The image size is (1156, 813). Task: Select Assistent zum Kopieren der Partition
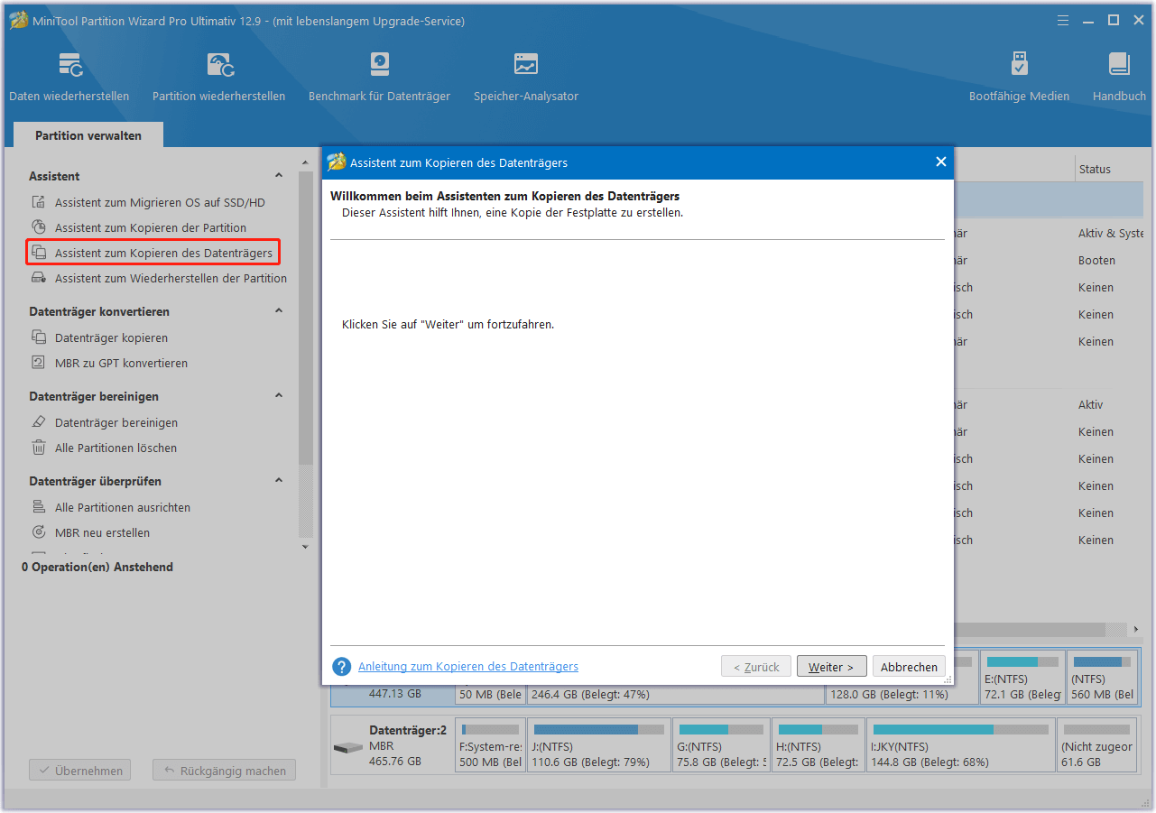151,227
